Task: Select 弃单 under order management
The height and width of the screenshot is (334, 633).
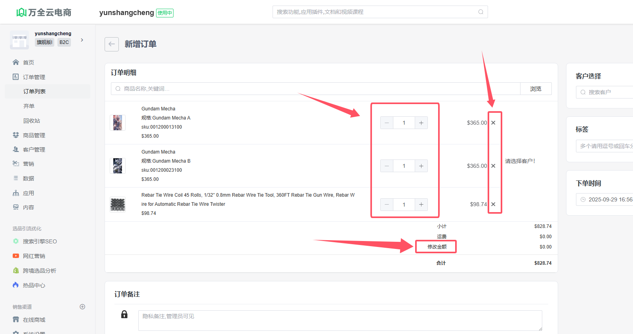Action: tap(29, 106)
